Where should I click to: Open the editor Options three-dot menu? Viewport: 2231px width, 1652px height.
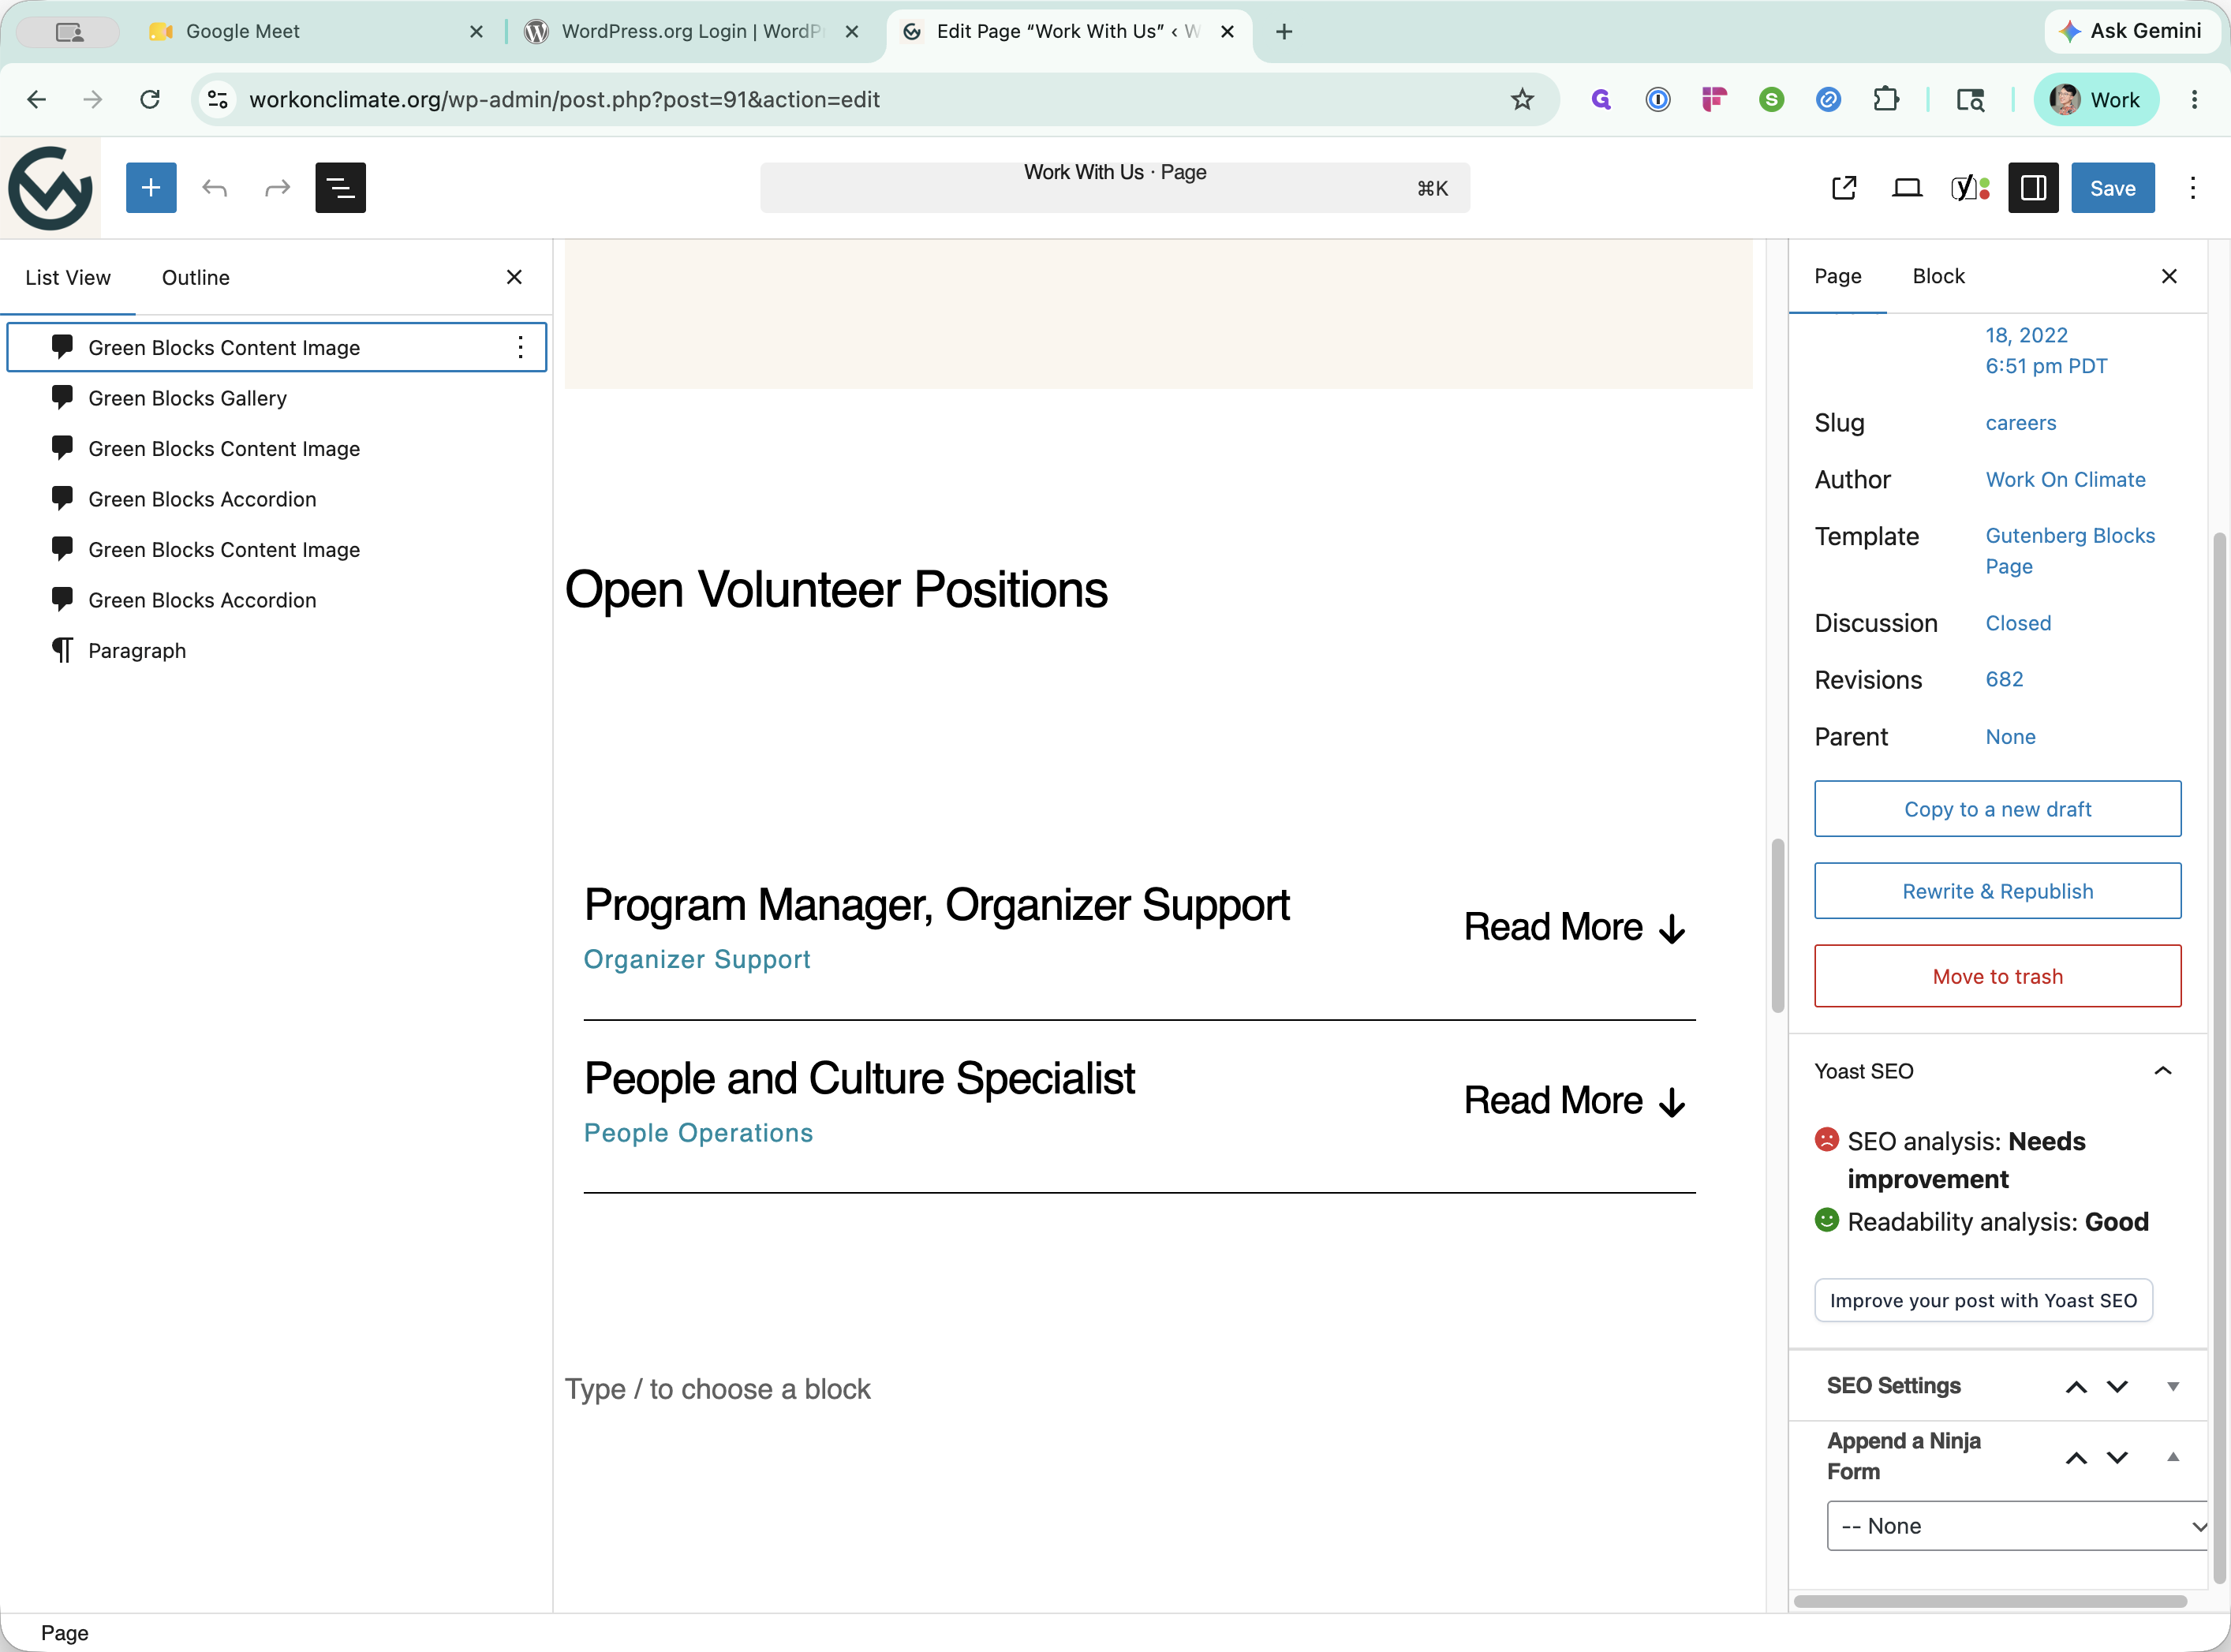tap(2192, 188)
